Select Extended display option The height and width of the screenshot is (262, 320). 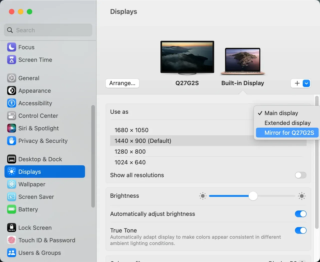tap(287, 123)
